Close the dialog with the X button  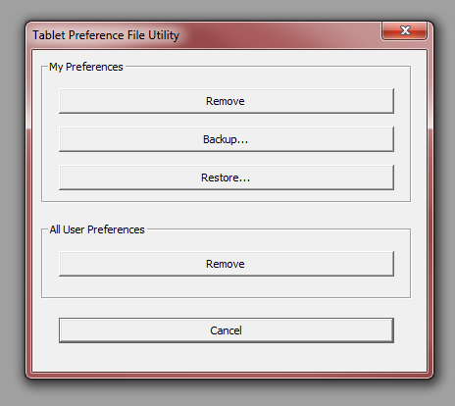click(404, 30)
